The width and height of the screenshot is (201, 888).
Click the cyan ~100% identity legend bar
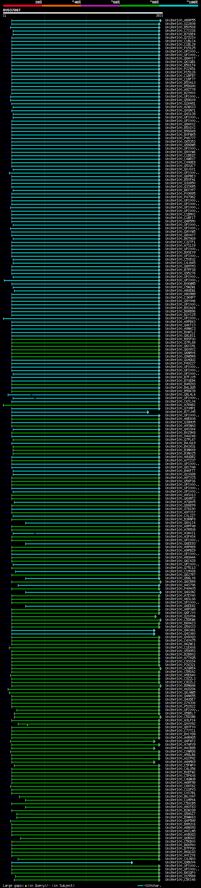(x=178, y=6)
